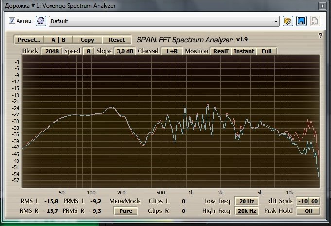Image resolution: width=331 pixels, height=226 pixels.
Task: Click the load preset folder icon
Action: click(288, 21)
